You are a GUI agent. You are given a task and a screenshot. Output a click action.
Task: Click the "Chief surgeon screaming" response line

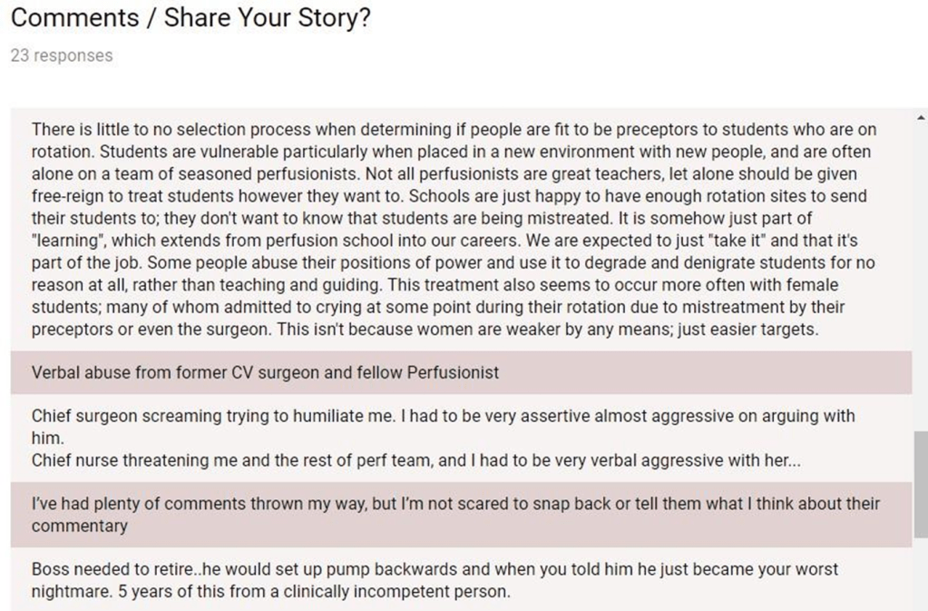point(443,417)
